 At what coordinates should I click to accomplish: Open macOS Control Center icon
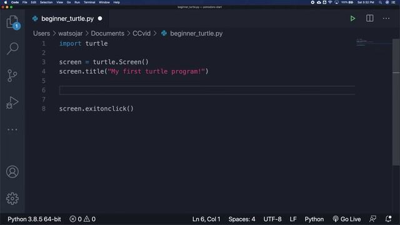coord(393,2)
